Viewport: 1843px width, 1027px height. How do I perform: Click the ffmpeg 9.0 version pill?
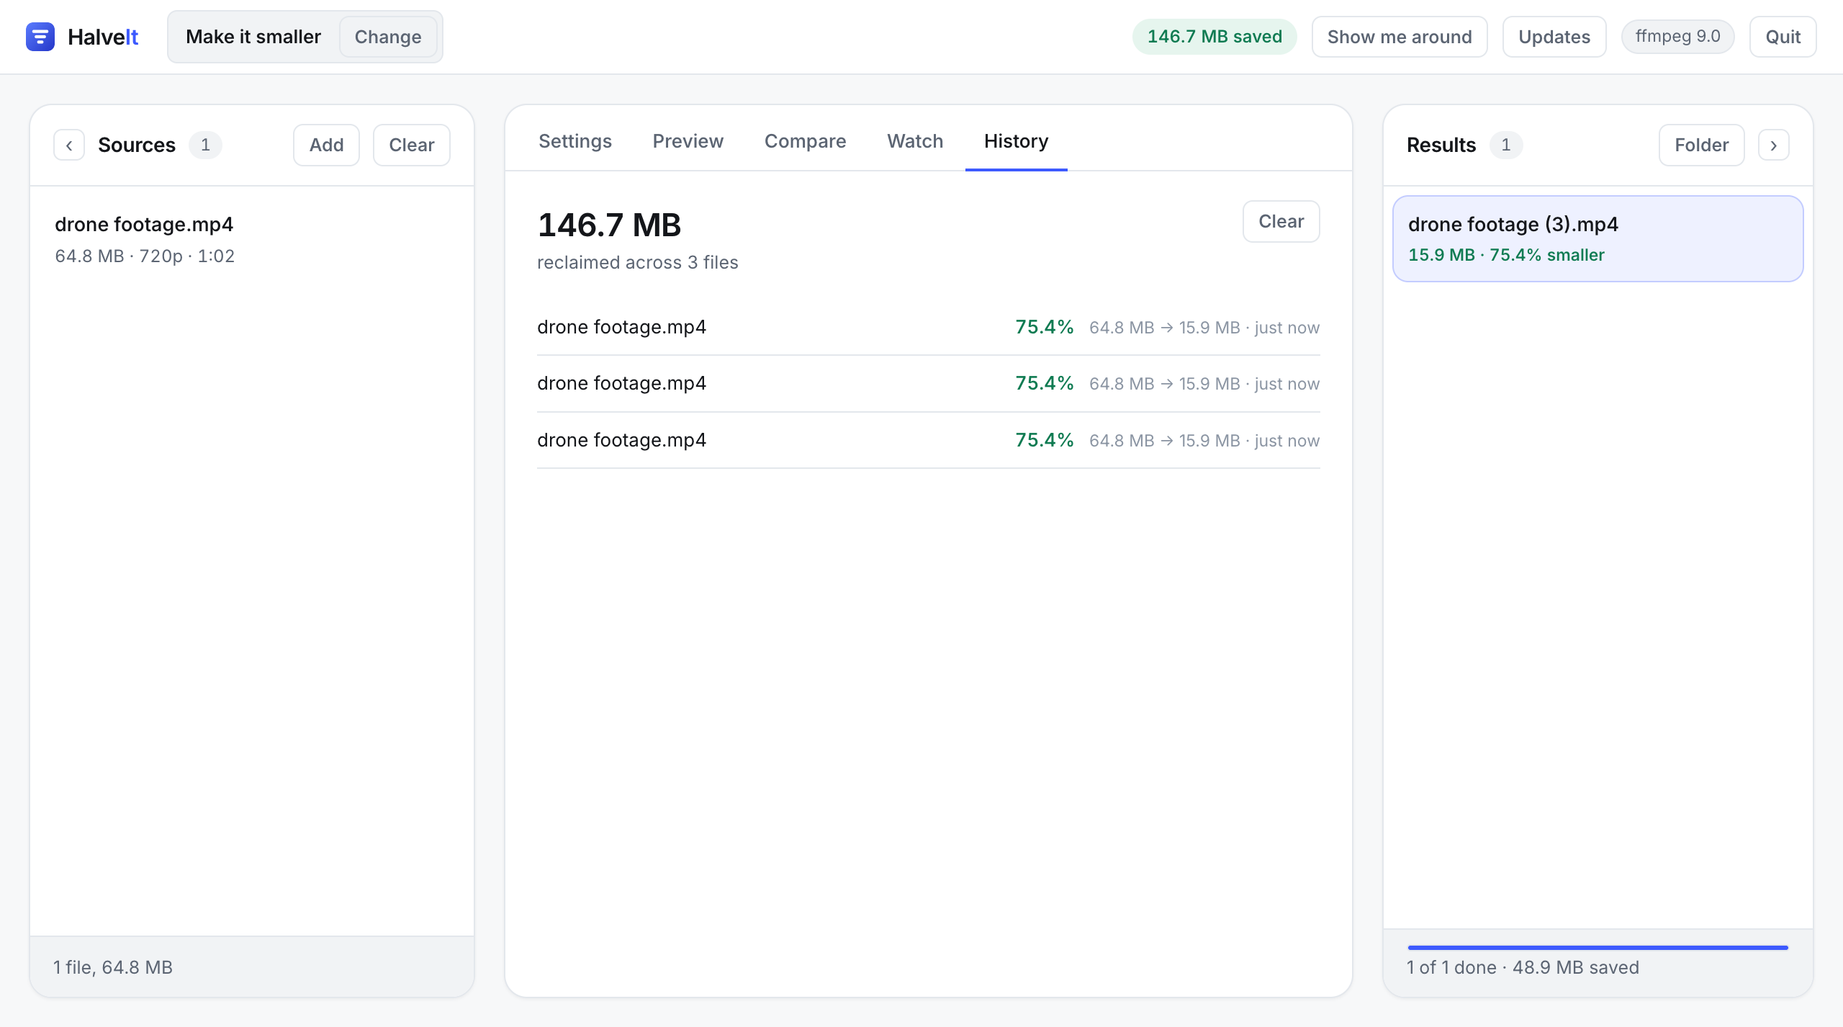click(x=1677, y=37)
